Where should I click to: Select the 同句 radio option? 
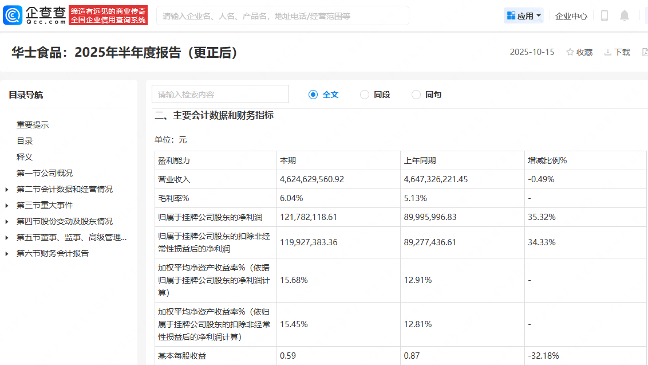click(416, 95)
